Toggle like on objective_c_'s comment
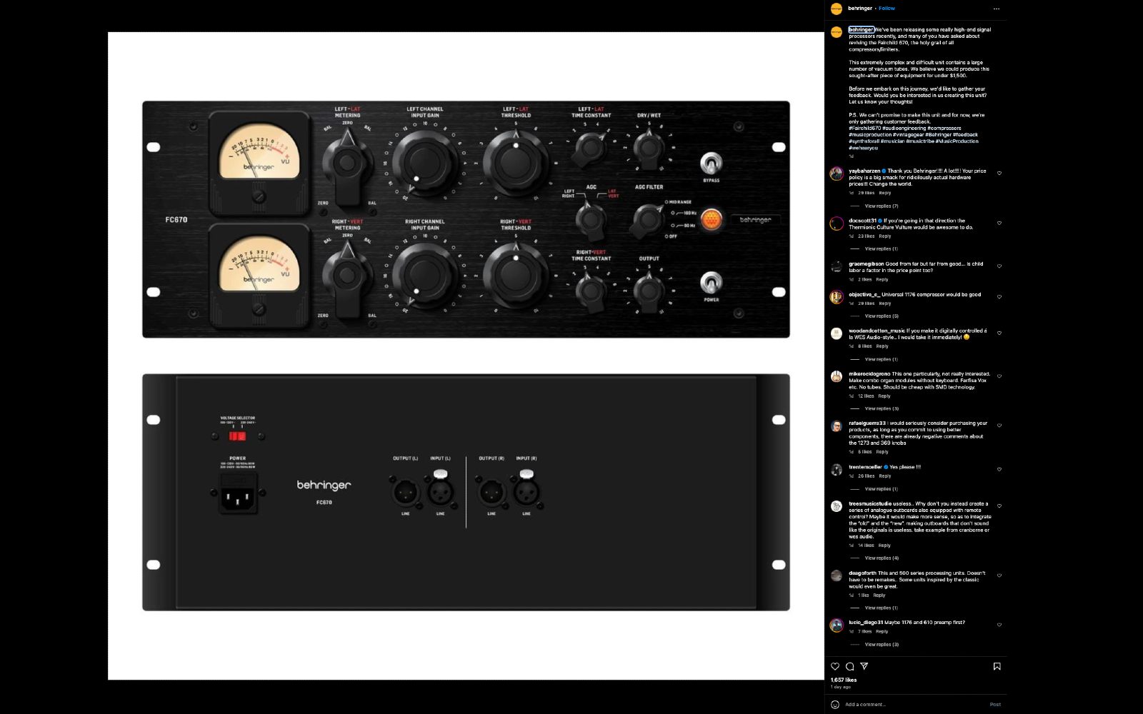This screenshot has height=714, width=1143. [999, 297]
